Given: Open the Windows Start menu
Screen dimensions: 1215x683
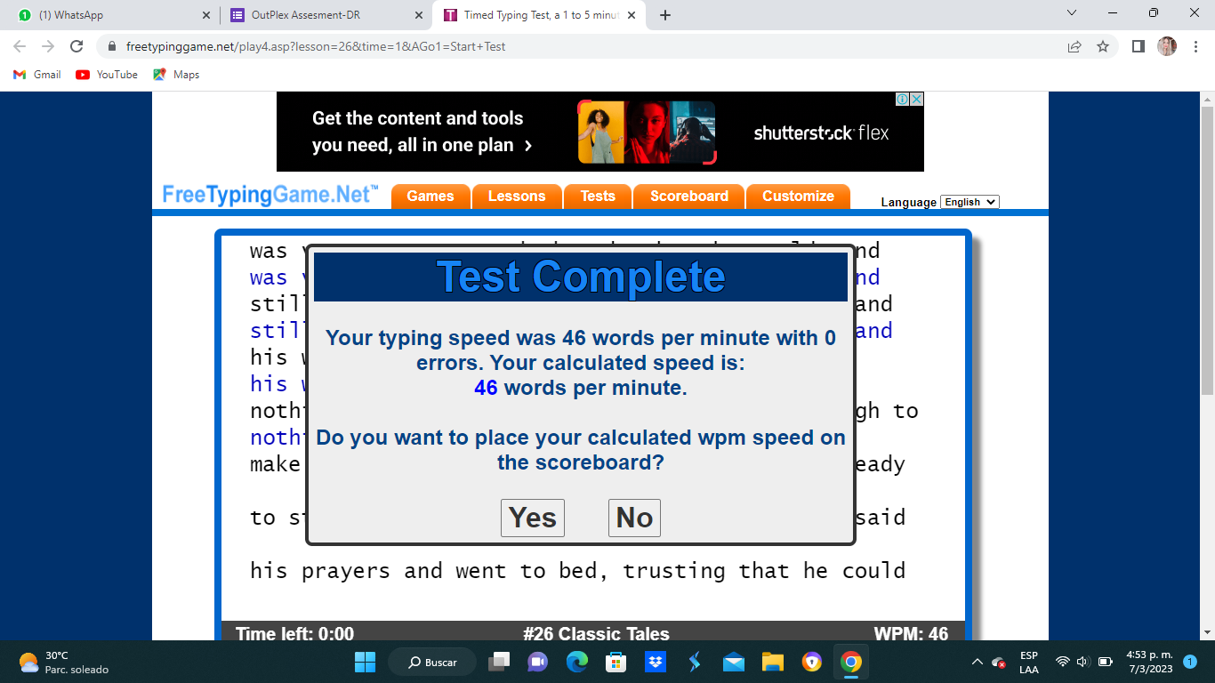Looking at the screenshot, I should 365,662.
